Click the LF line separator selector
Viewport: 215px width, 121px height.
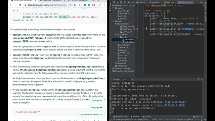click(x=166, y=120)
